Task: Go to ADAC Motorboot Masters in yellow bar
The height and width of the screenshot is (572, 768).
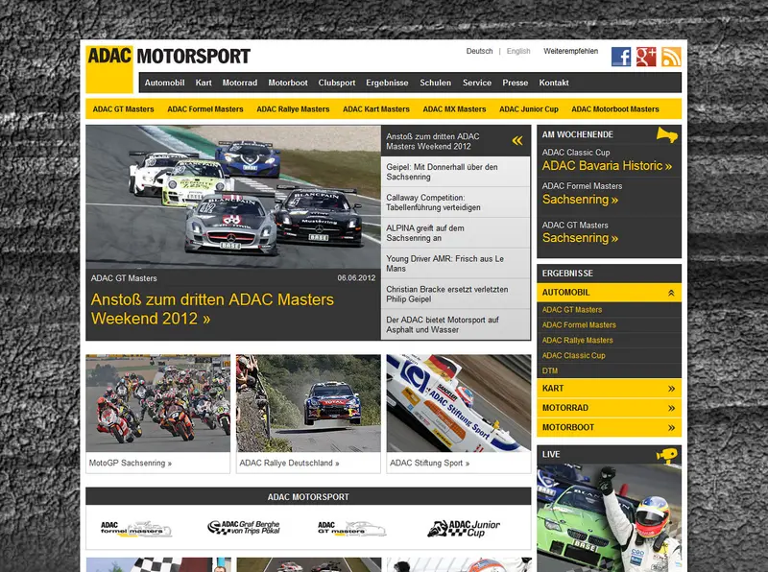Action: coord(615,109)
